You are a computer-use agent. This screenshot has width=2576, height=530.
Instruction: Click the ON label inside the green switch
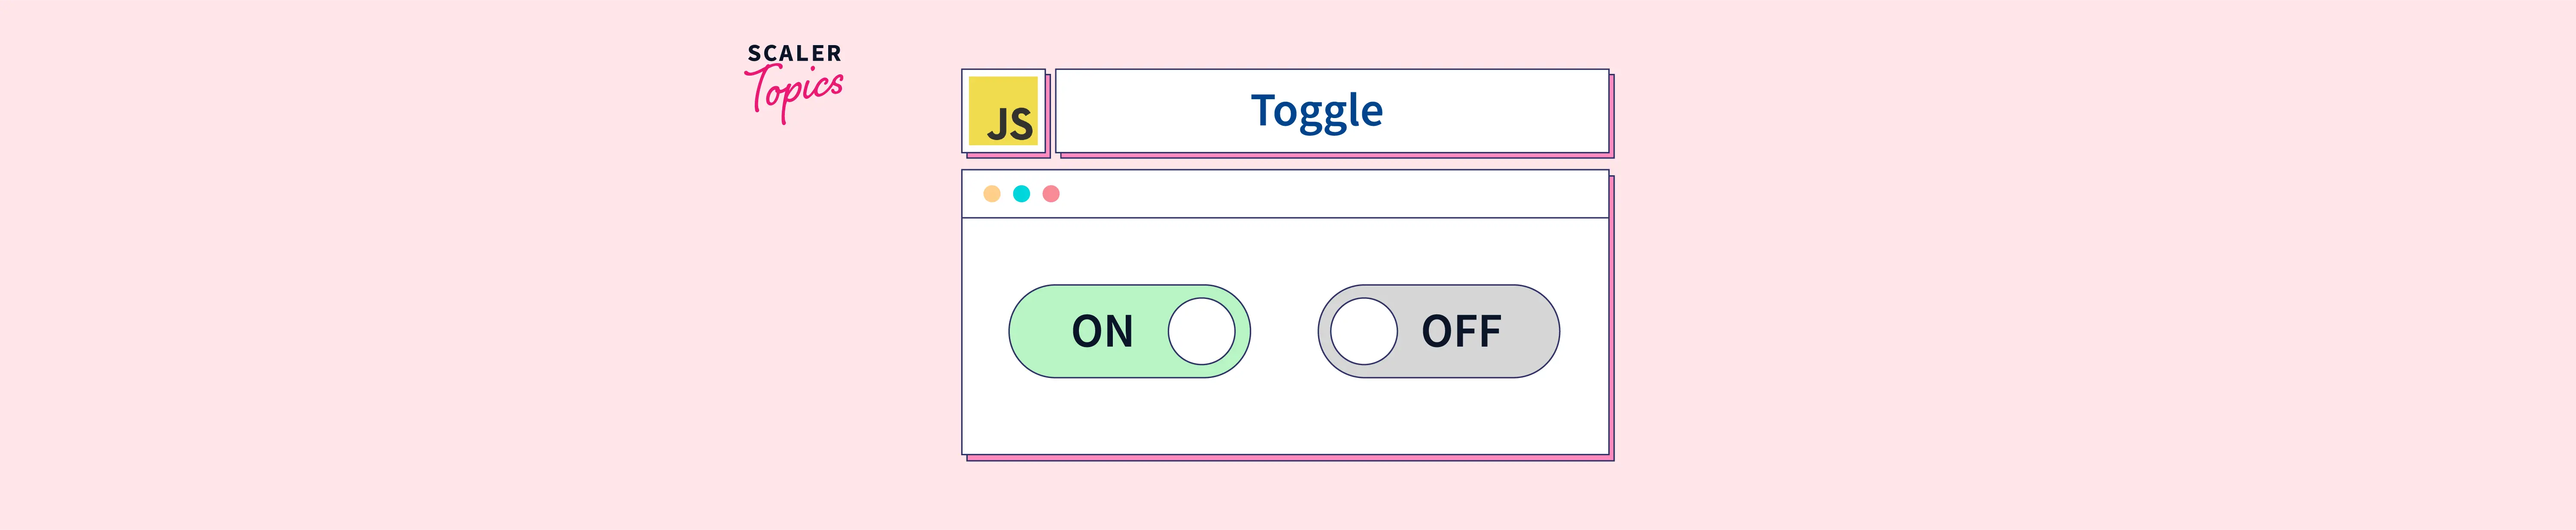[1102, 331]
